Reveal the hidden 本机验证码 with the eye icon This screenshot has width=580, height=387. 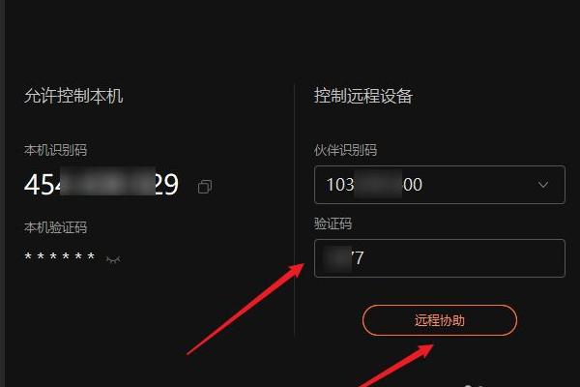(x=113, y=260)
